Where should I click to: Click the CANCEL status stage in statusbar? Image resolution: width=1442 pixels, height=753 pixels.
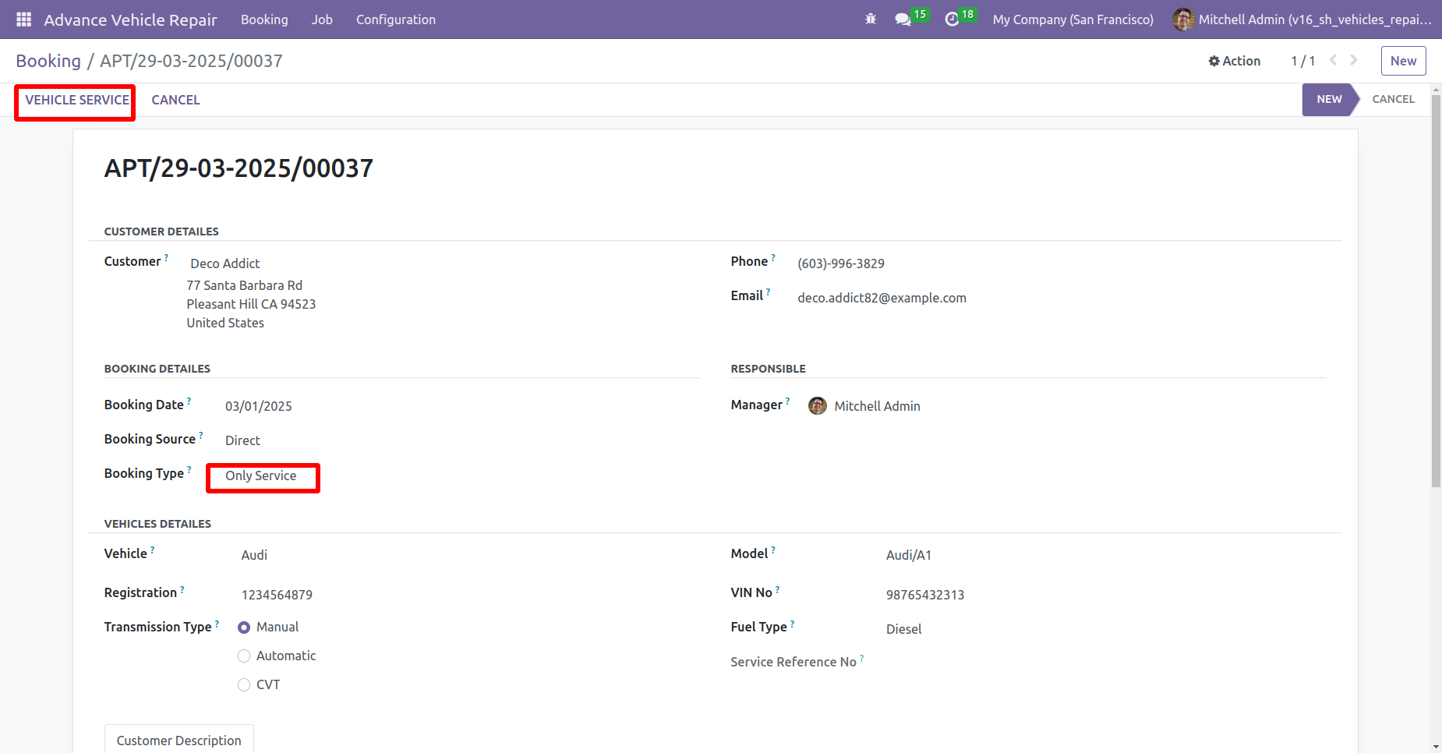(x=1393, y=99)
